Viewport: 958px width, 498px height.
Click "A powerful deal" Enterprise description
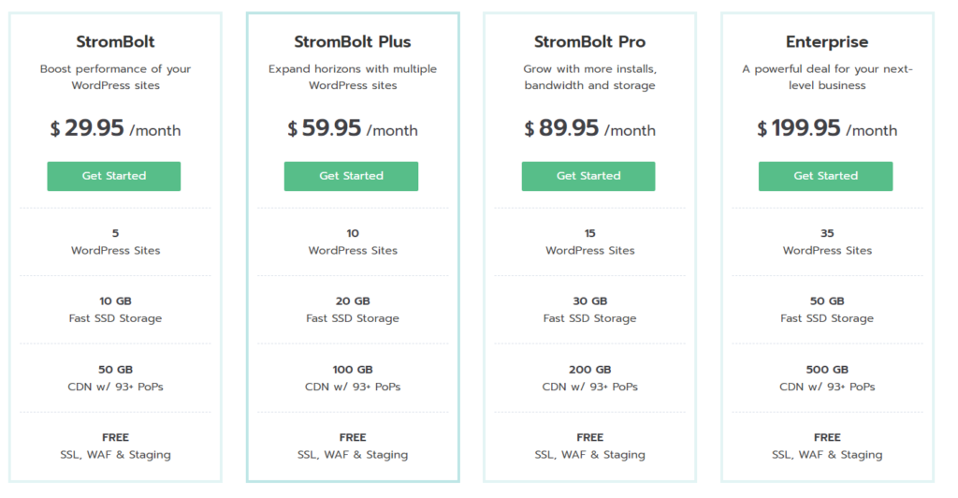point(827,77)
